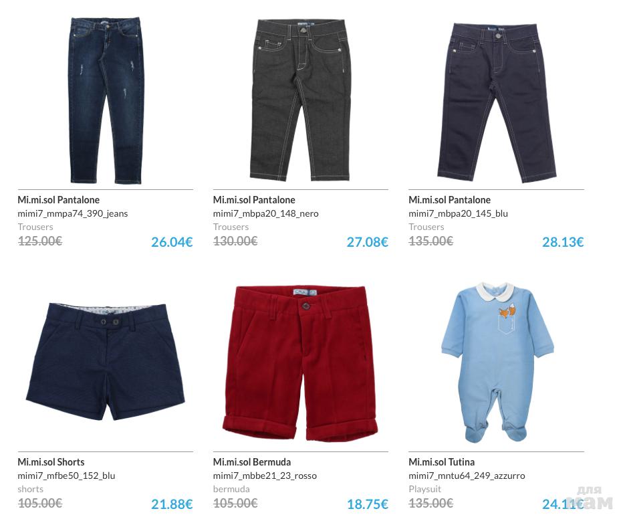623x519 pixels.
Task: Click the Mi.mi.sol Shorts product title
Action: pos(51,462)
